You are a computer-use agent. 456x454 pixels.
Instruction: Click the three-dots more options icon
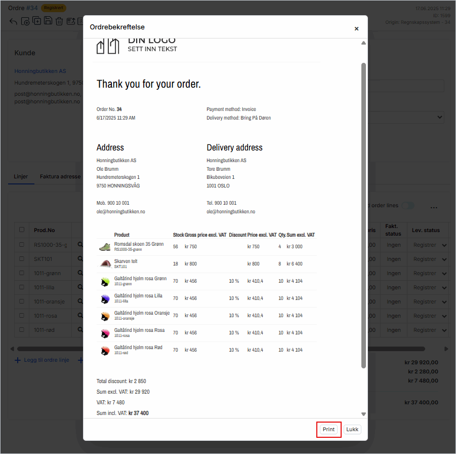point(433,208)
